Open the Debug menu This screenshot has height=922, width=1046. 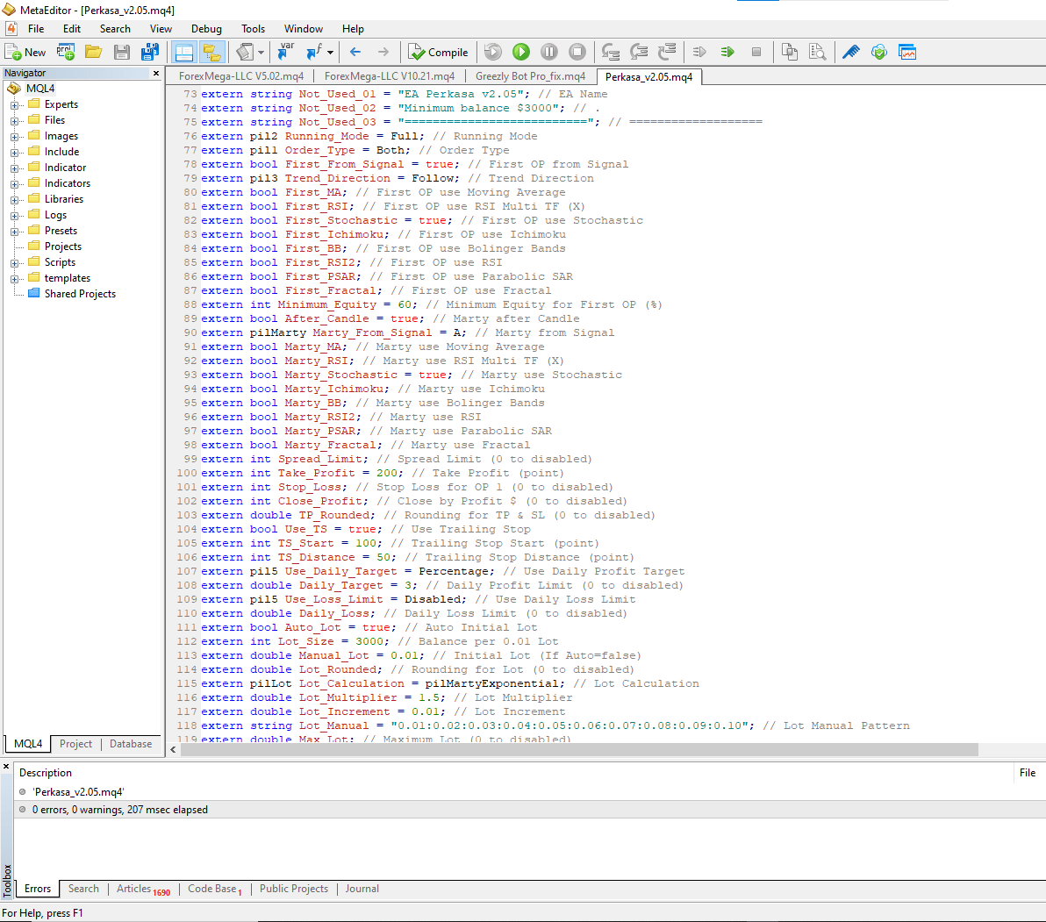(x=206, y=29)
